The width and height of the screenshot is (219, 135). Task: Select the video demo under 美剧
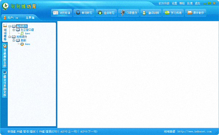25,44
